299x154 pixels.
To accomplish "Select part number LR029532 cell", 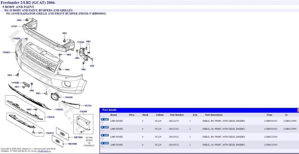I will (x=174, y=145).
